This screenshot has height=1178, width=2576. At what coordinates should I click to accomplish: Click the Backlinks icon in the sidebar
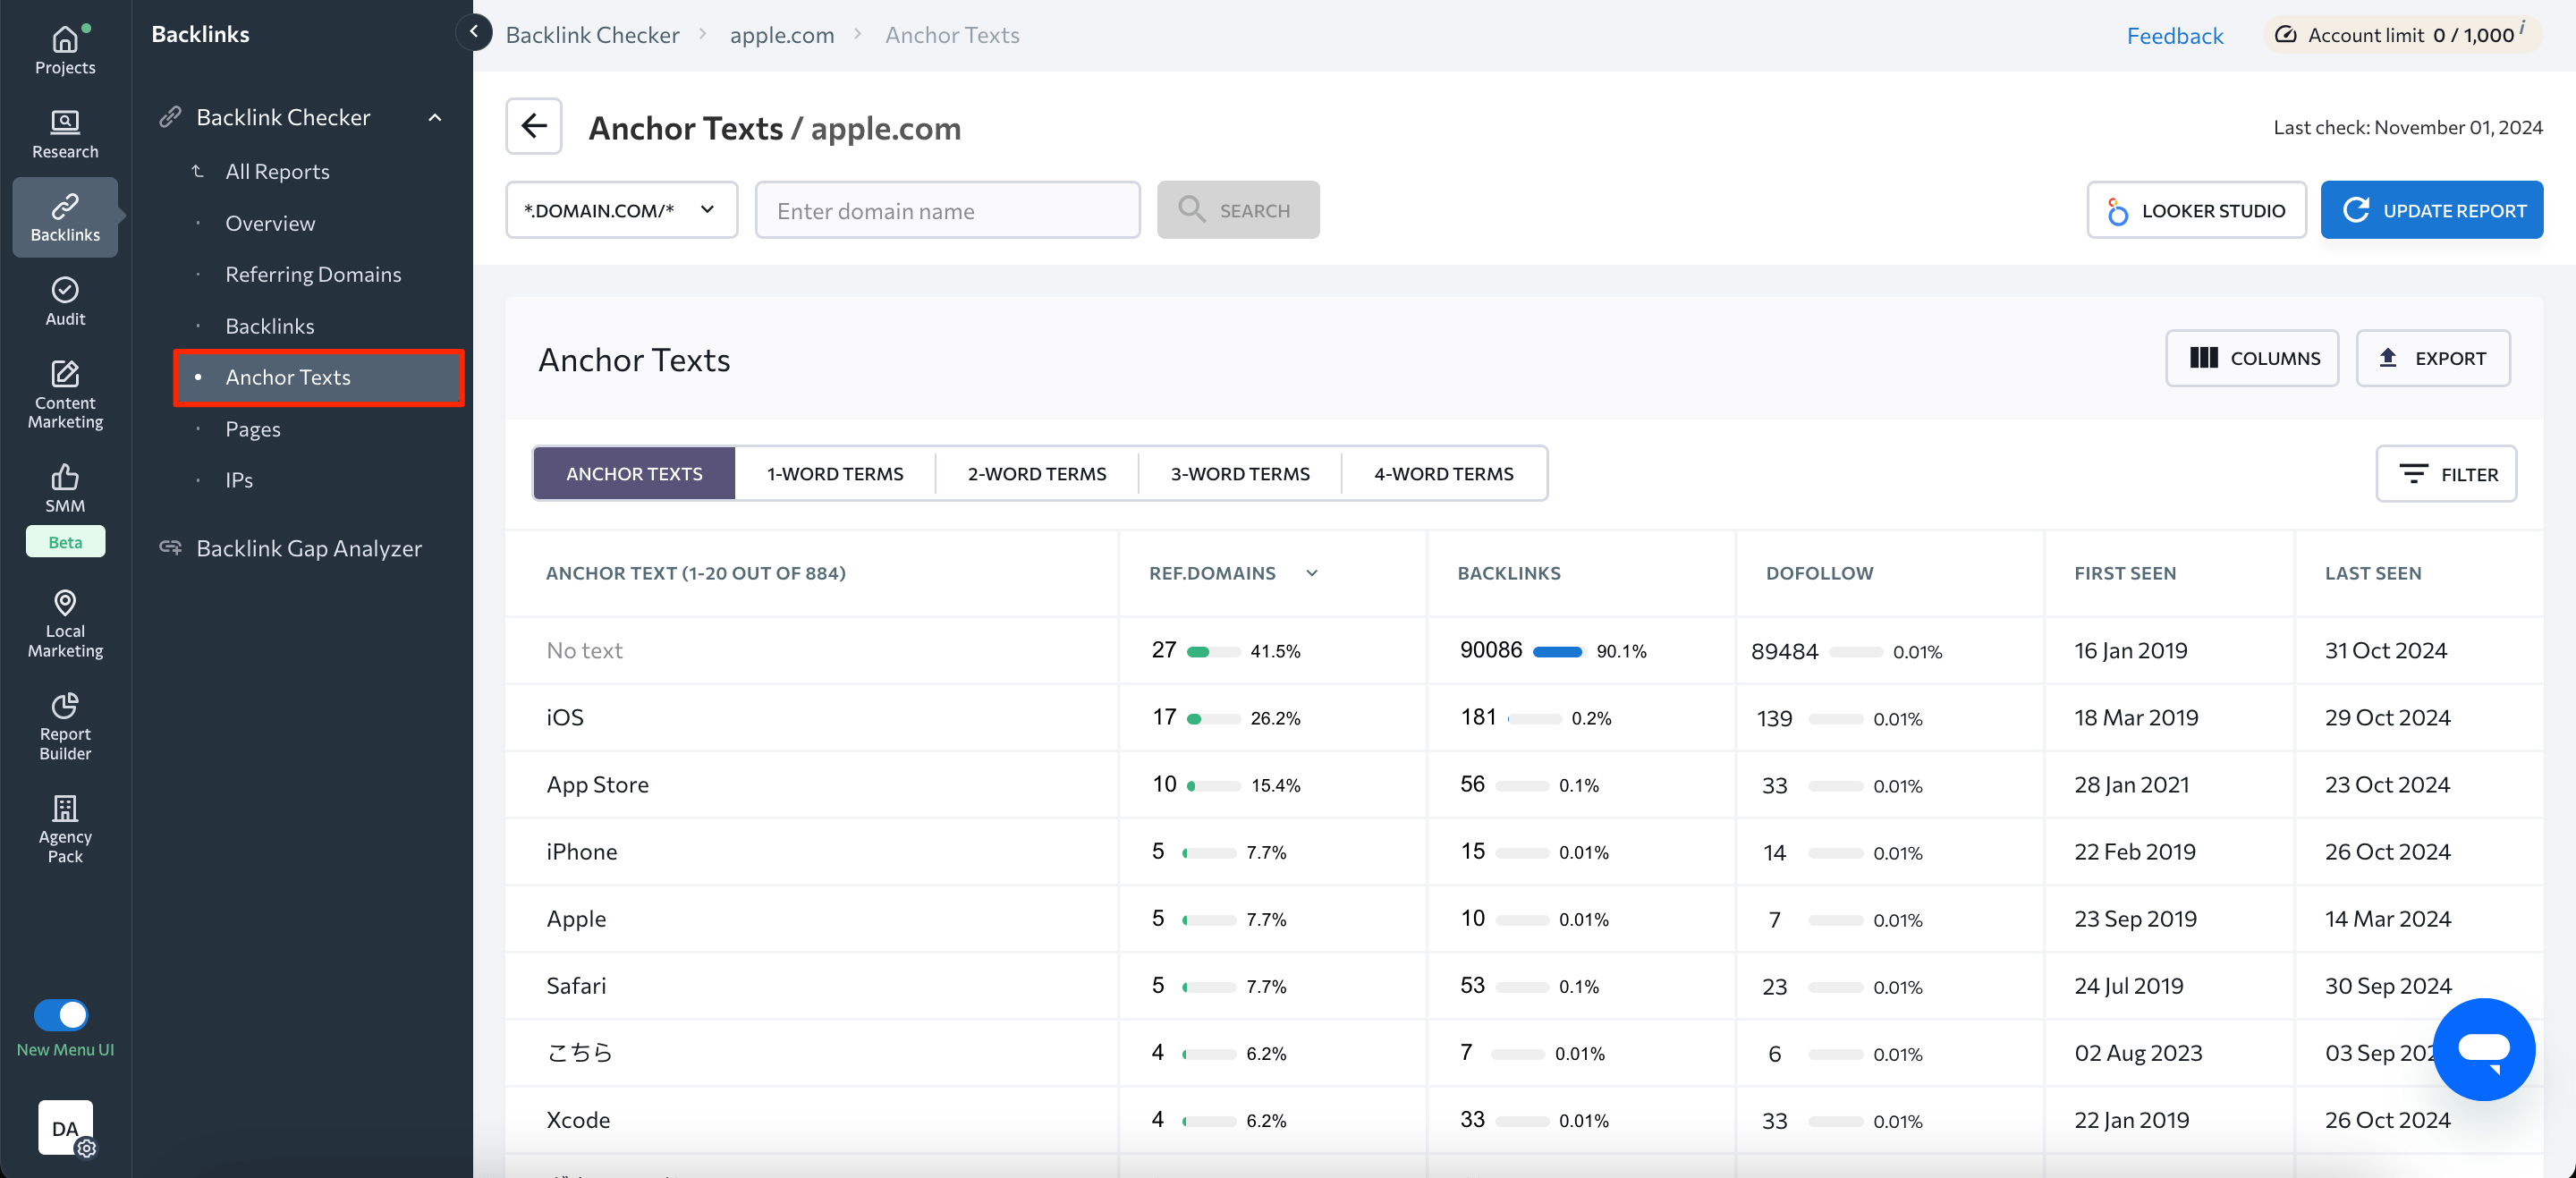click(64, 214)
